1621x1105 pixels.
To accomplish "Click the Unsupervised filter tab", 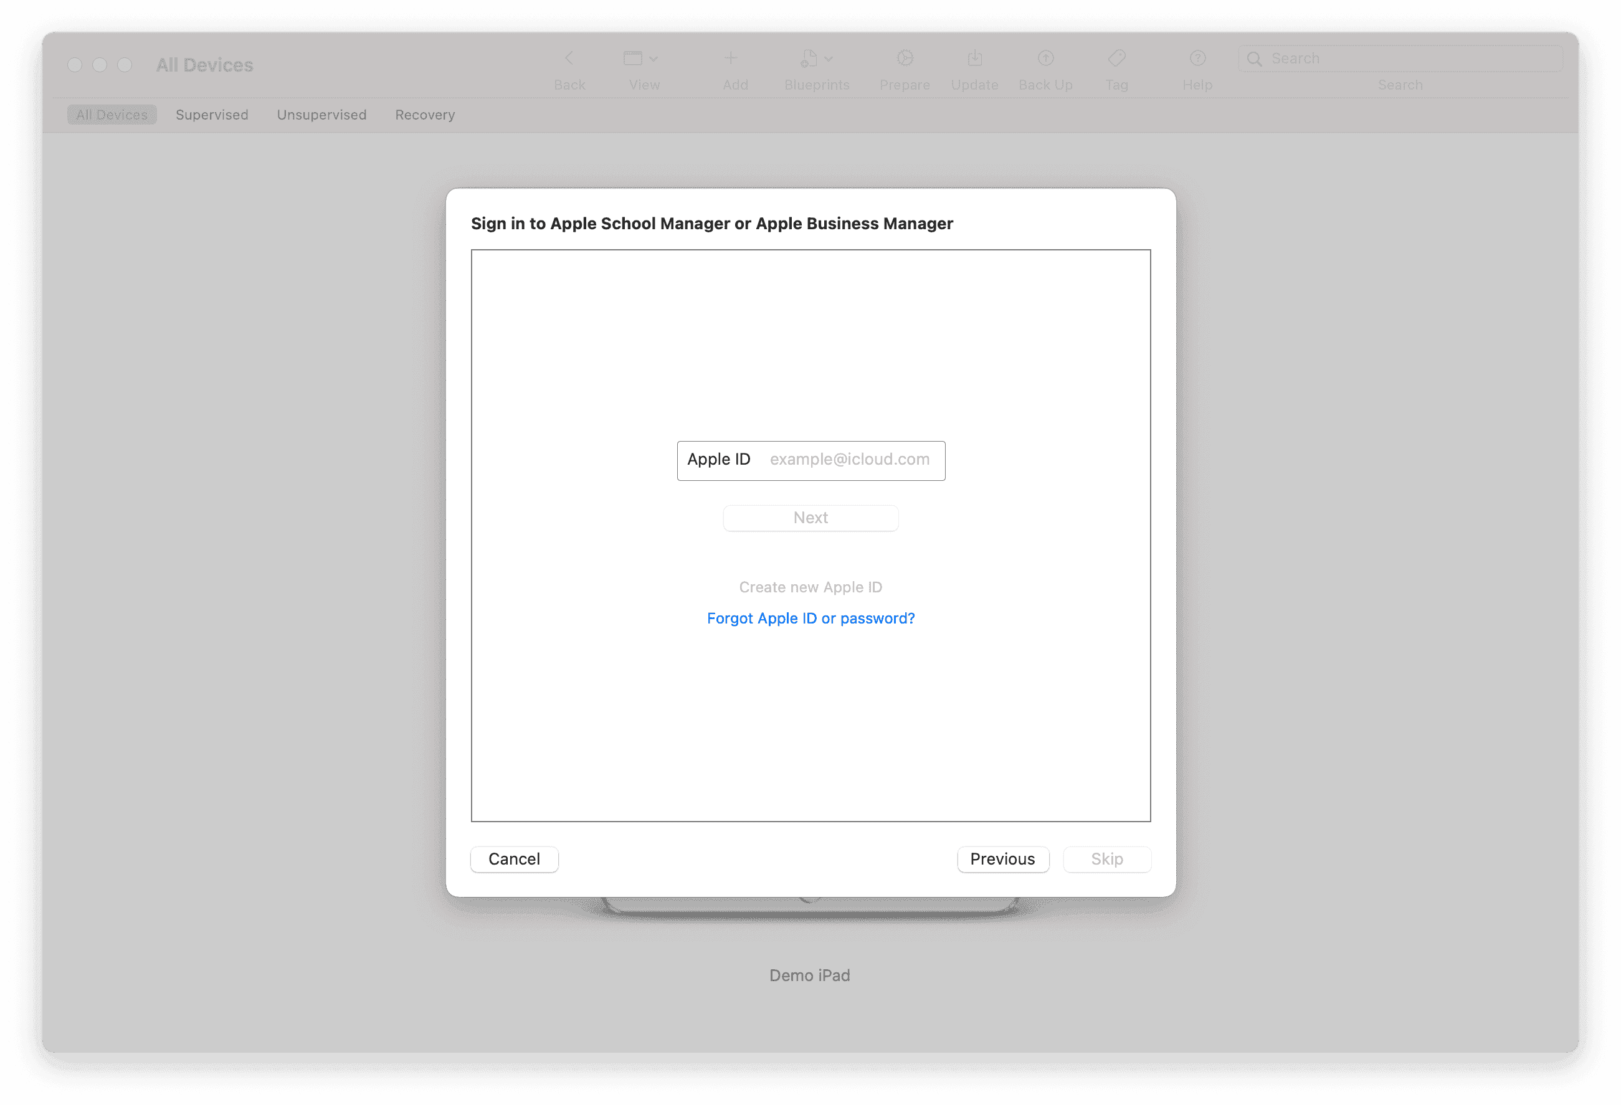I will tap(321, 115).
